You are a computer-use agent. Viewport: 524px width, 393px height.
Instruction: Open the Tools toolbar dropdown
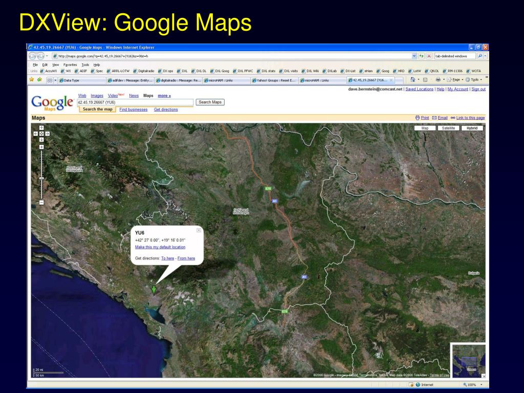pyautogui.click(x=474, y=79)
